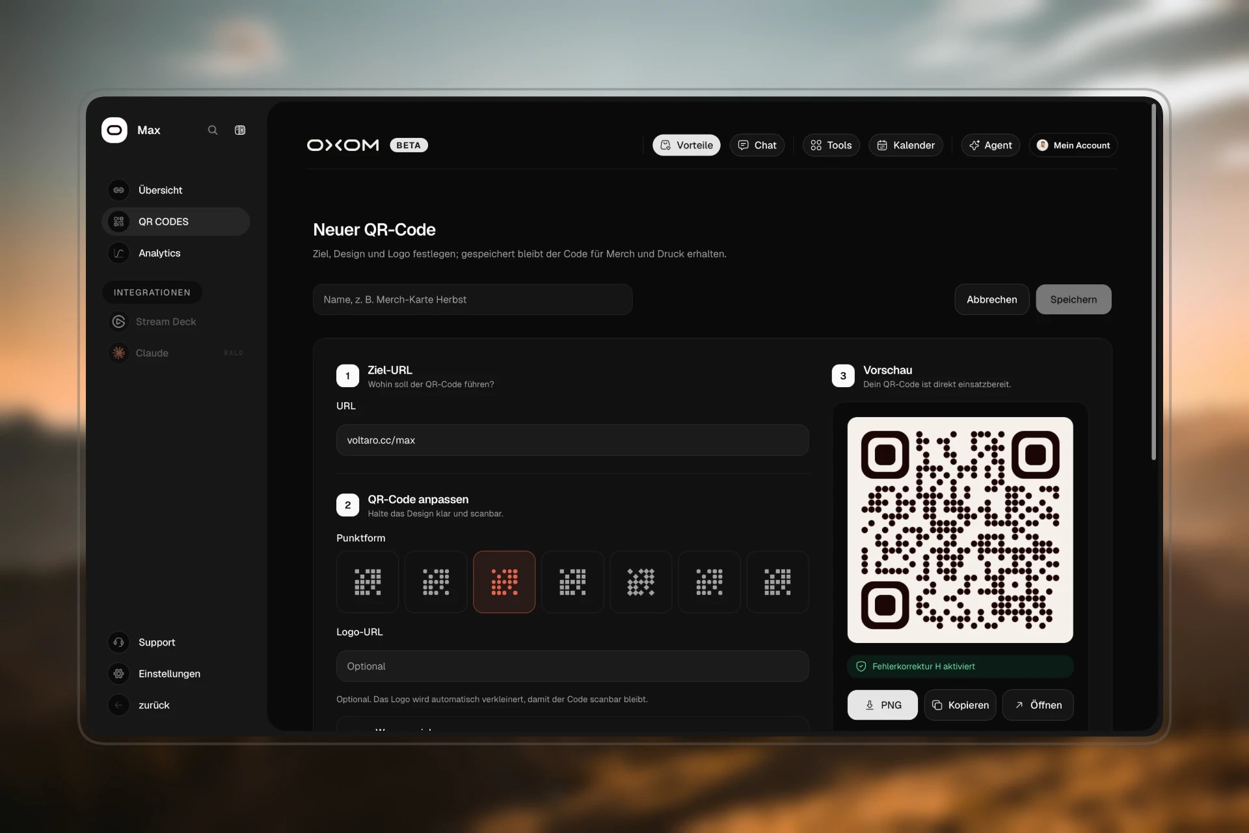The width and height of the screenshot is (1249, 833).
Task: Open the Chat tab
Action: point(757,145)
